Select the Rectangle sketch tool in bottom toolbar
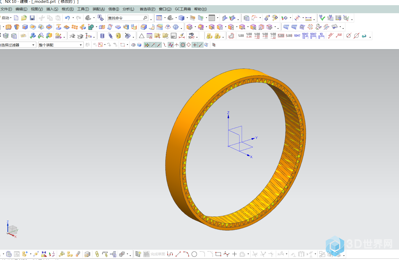The height and width of the screenshot is (260, 399). point(218,254)
